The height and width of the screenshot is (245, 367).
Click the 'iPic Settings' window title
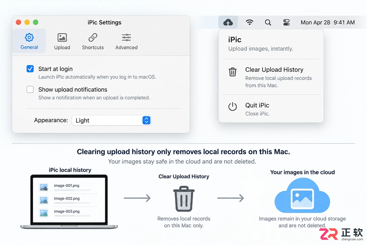pos(104,22)
